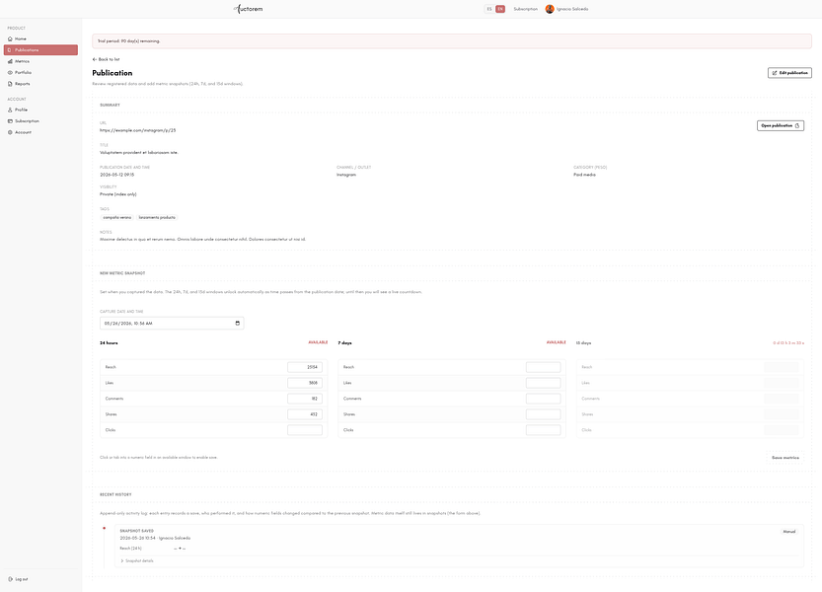Image resolution: width=822 pixels, height=592 pixels.
Task: Open the Home page from sidebar
Action: [40, 38]
